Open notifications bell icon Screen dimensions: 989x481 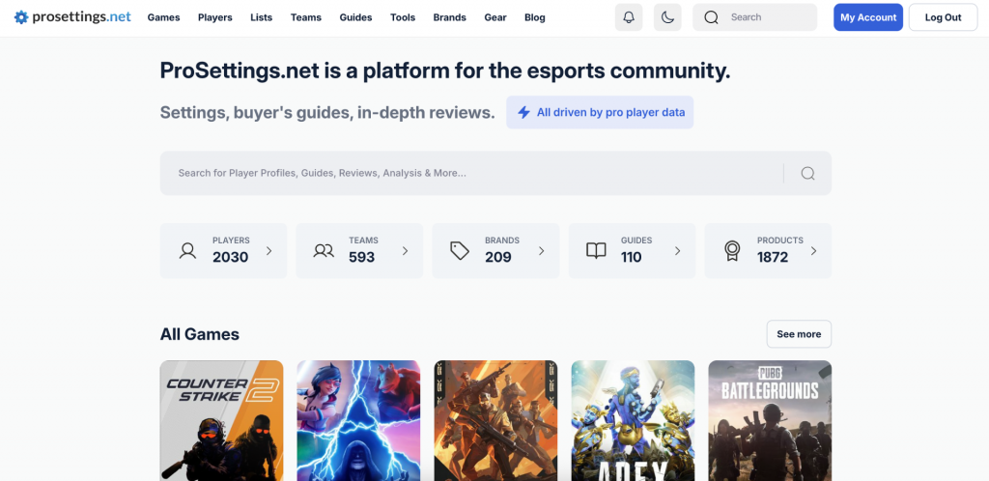tap(628, 17)
